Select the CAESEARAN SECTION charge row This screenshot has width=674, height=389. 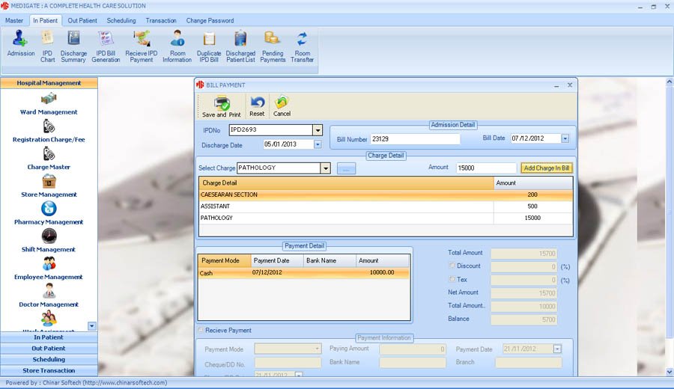pos(386,194)
